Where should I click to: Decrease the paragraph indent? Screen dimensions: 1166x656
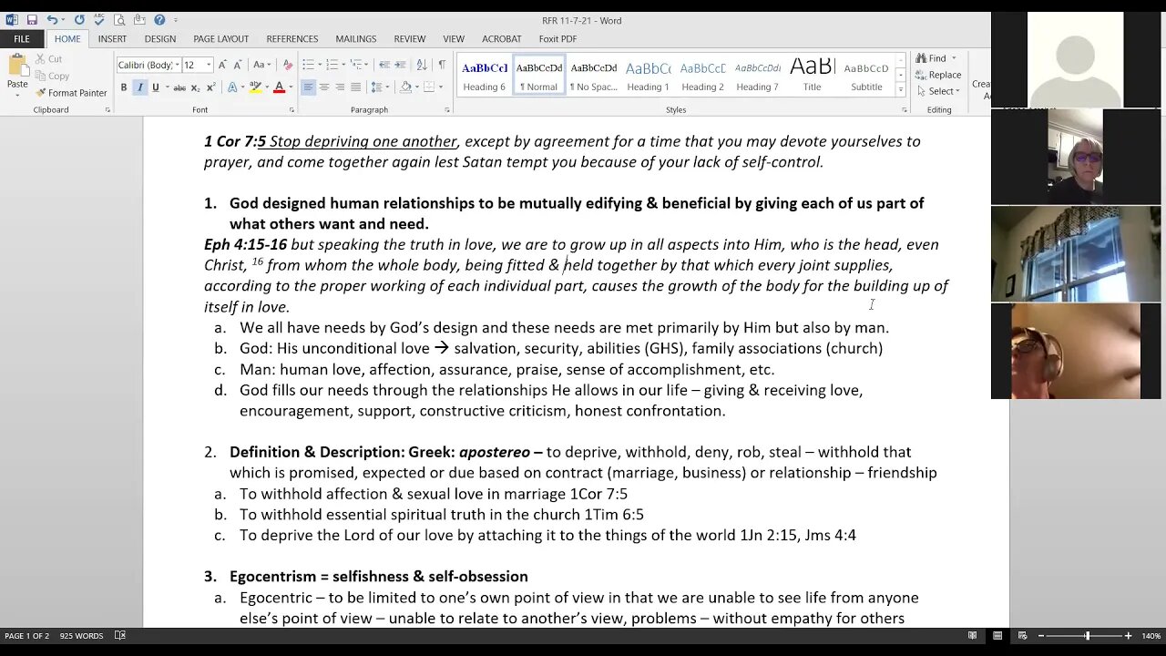384,65
